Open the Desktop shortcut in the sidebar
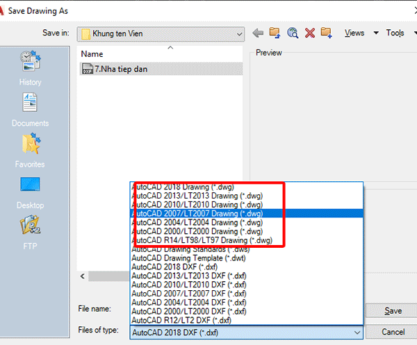This screenshot has width=417, height=345. pyautogui.click(x=30, y=192)
